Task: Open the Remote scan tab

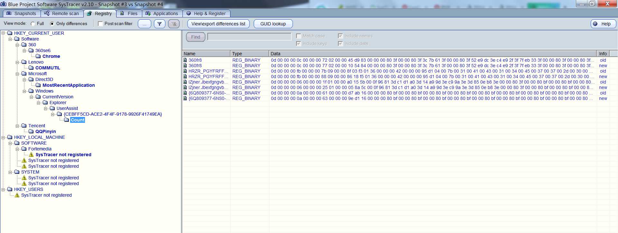Action: (x=62, y=13)
